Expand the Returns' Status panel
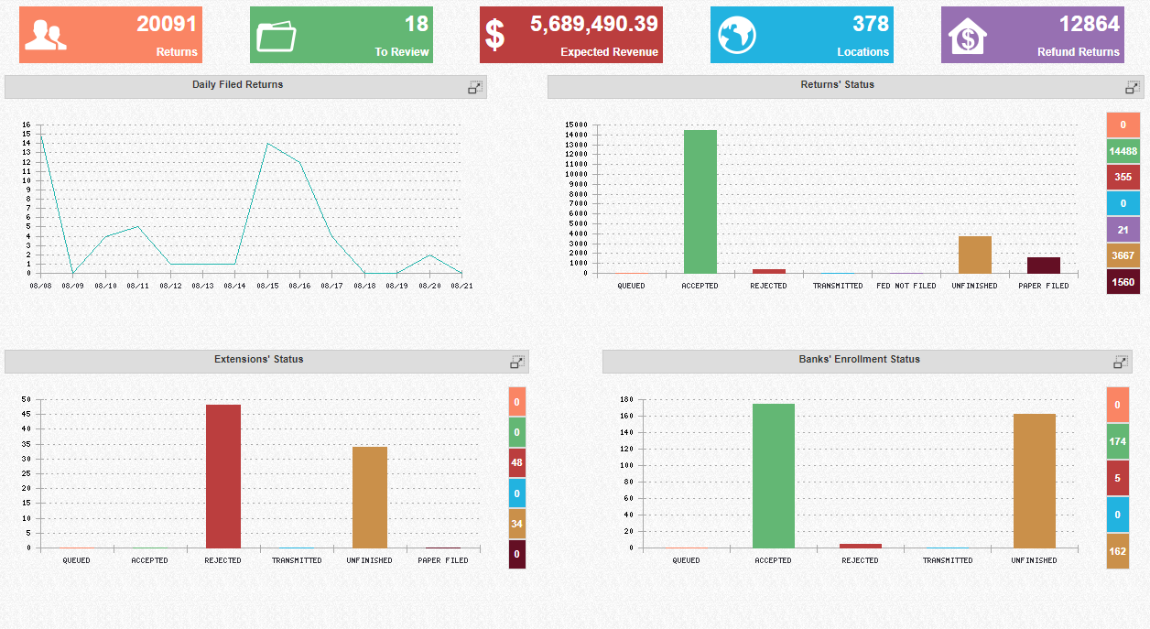Viewport: 1150px width, 629px height. coord(1133,87)
